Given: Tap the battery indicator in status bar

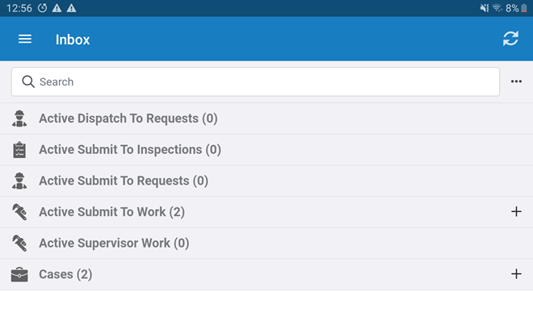Looking at the screenshot, I should click(x=523, y=8).
